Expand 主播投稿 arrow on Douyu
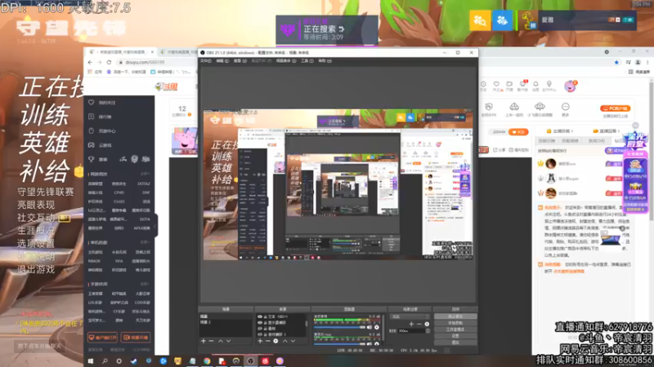 [x=572, y=131]
